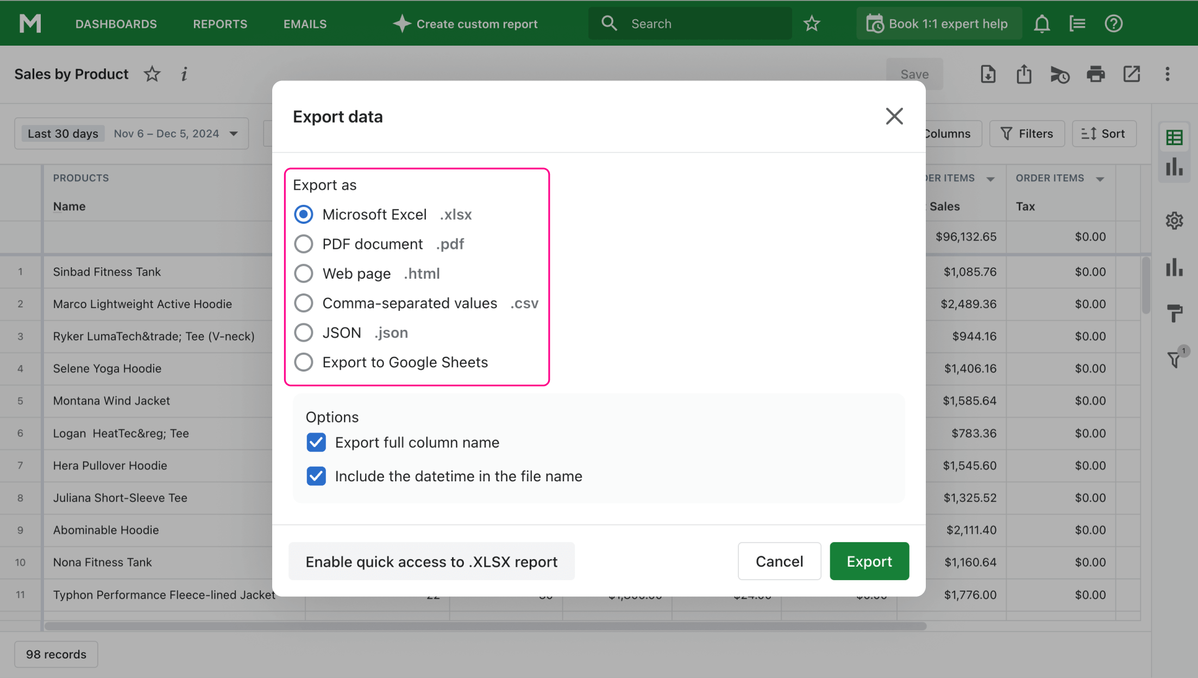The width and height of the screenshot is (1198, 678).
Task: Select PDF document export format
Action: tap(303, 244)
